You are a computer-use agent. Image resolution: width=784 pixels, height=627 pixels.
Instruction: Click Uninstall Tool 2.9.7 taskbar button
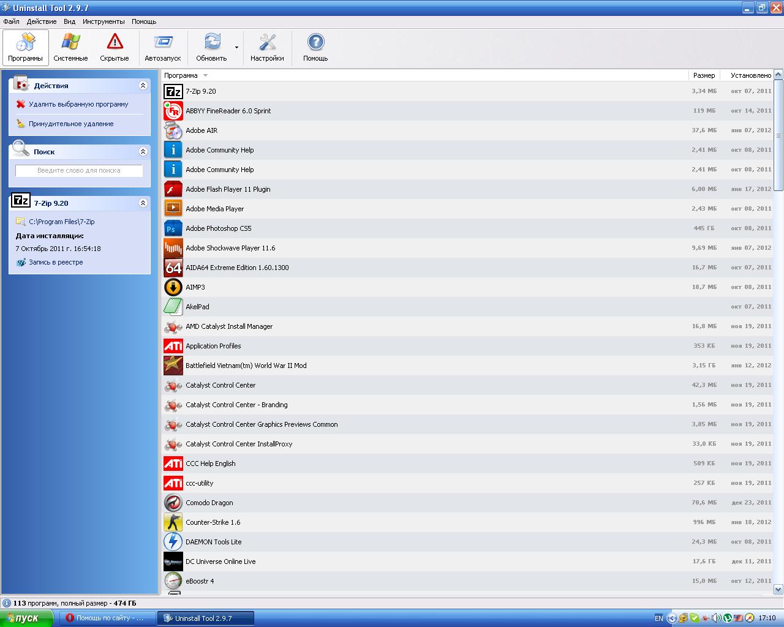point(206,618)
